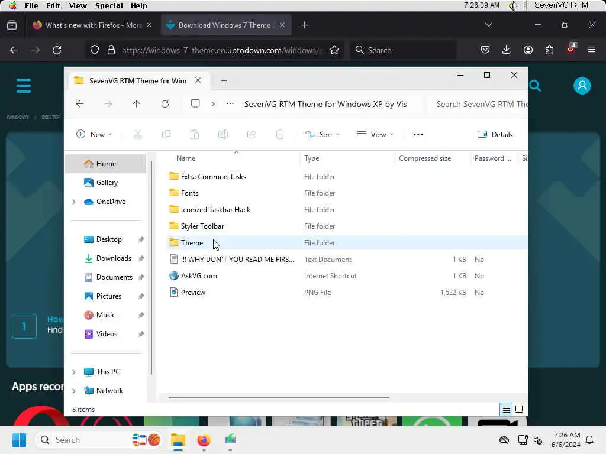Open the See more ellipsis in Explorer toolbar

418,135
